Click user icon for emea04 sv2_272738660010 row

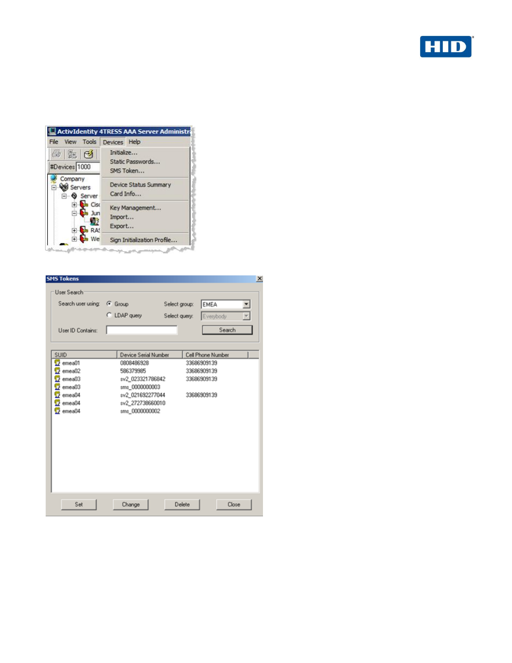tap(57, 403)
